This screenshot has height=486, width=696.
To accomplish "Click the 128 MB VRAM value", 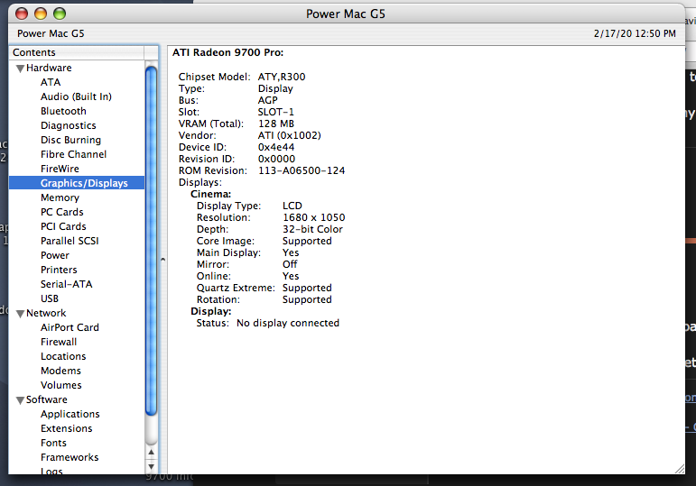I will click(276, 124).
